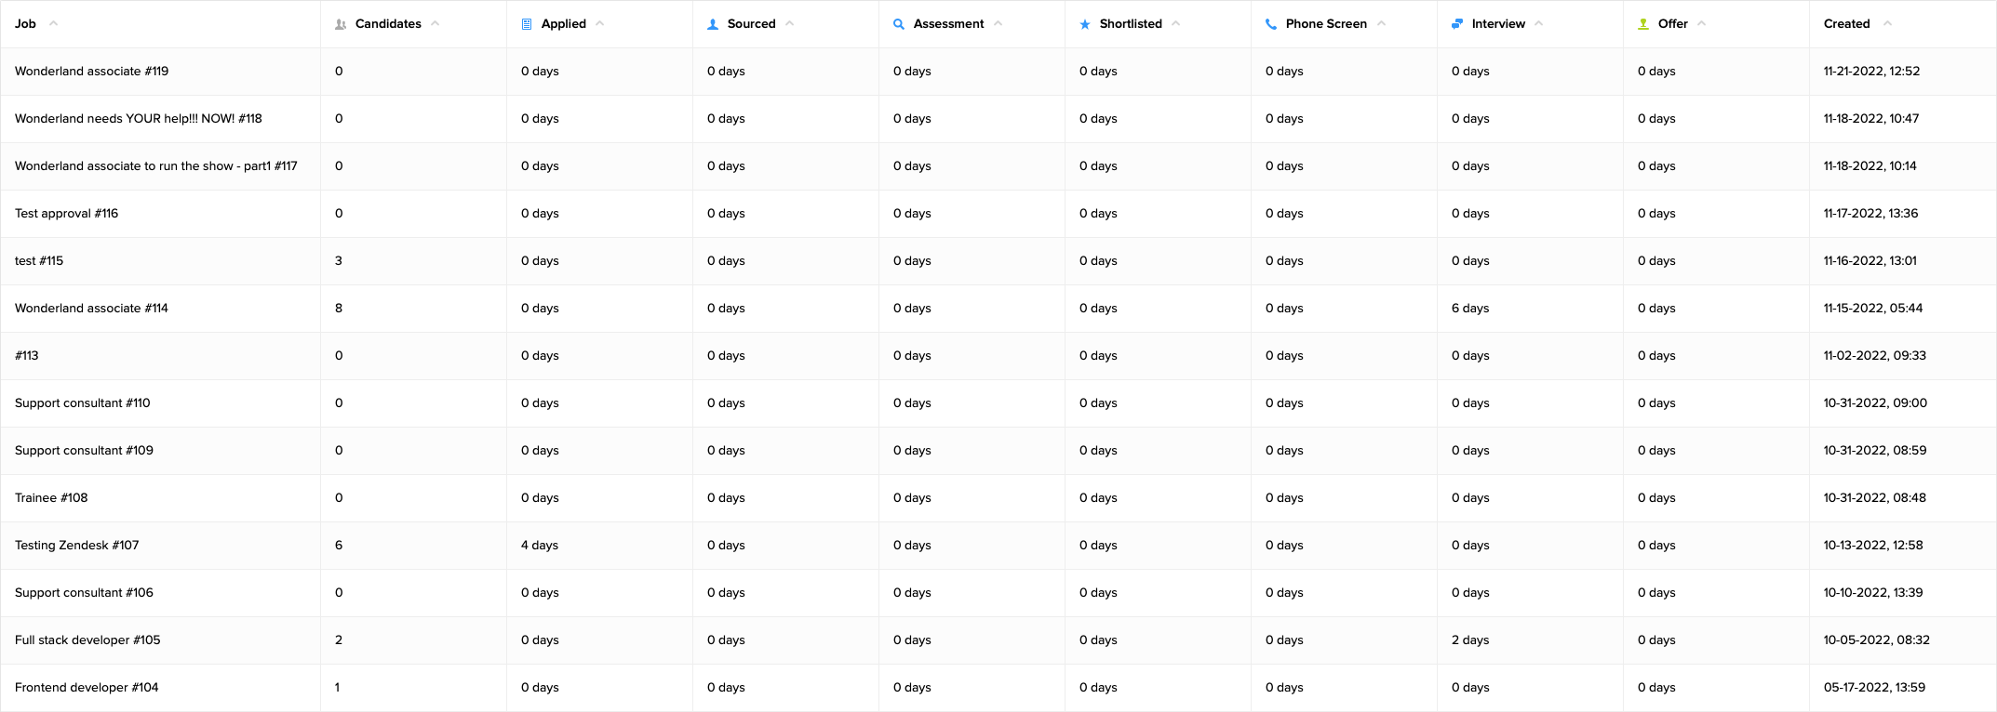Screen dimensions: 1997x712
Task: Click the Job column header label
Action: [x=25, y=24]
